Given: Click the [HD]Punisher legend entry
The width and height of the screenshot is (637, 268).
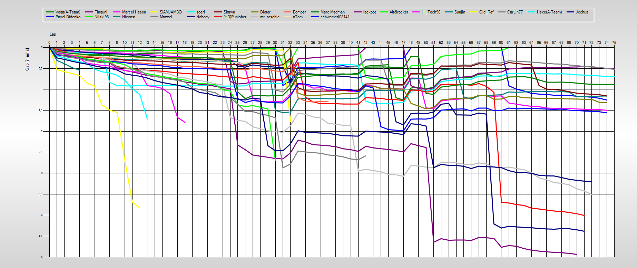Looking at the screenshot, I should click(235, 17).
